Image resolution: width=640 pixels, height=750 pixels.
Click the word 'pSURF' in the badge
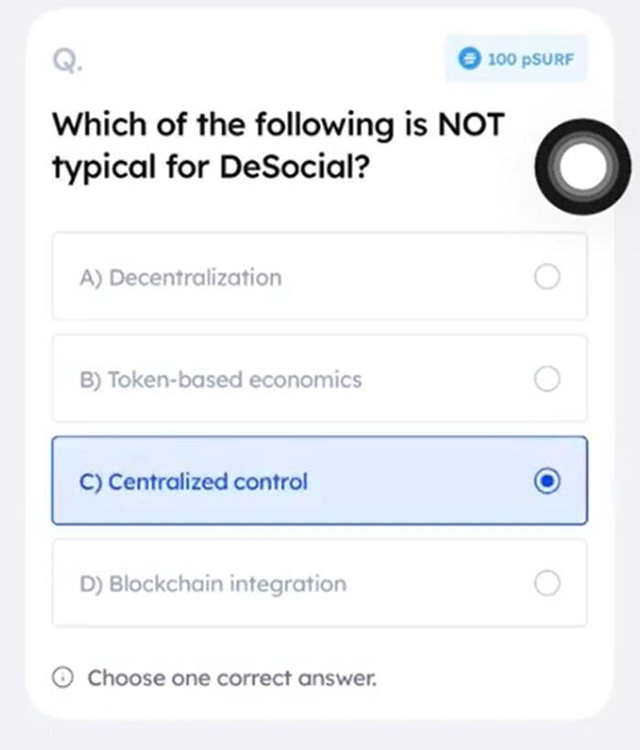click(547, 59)
